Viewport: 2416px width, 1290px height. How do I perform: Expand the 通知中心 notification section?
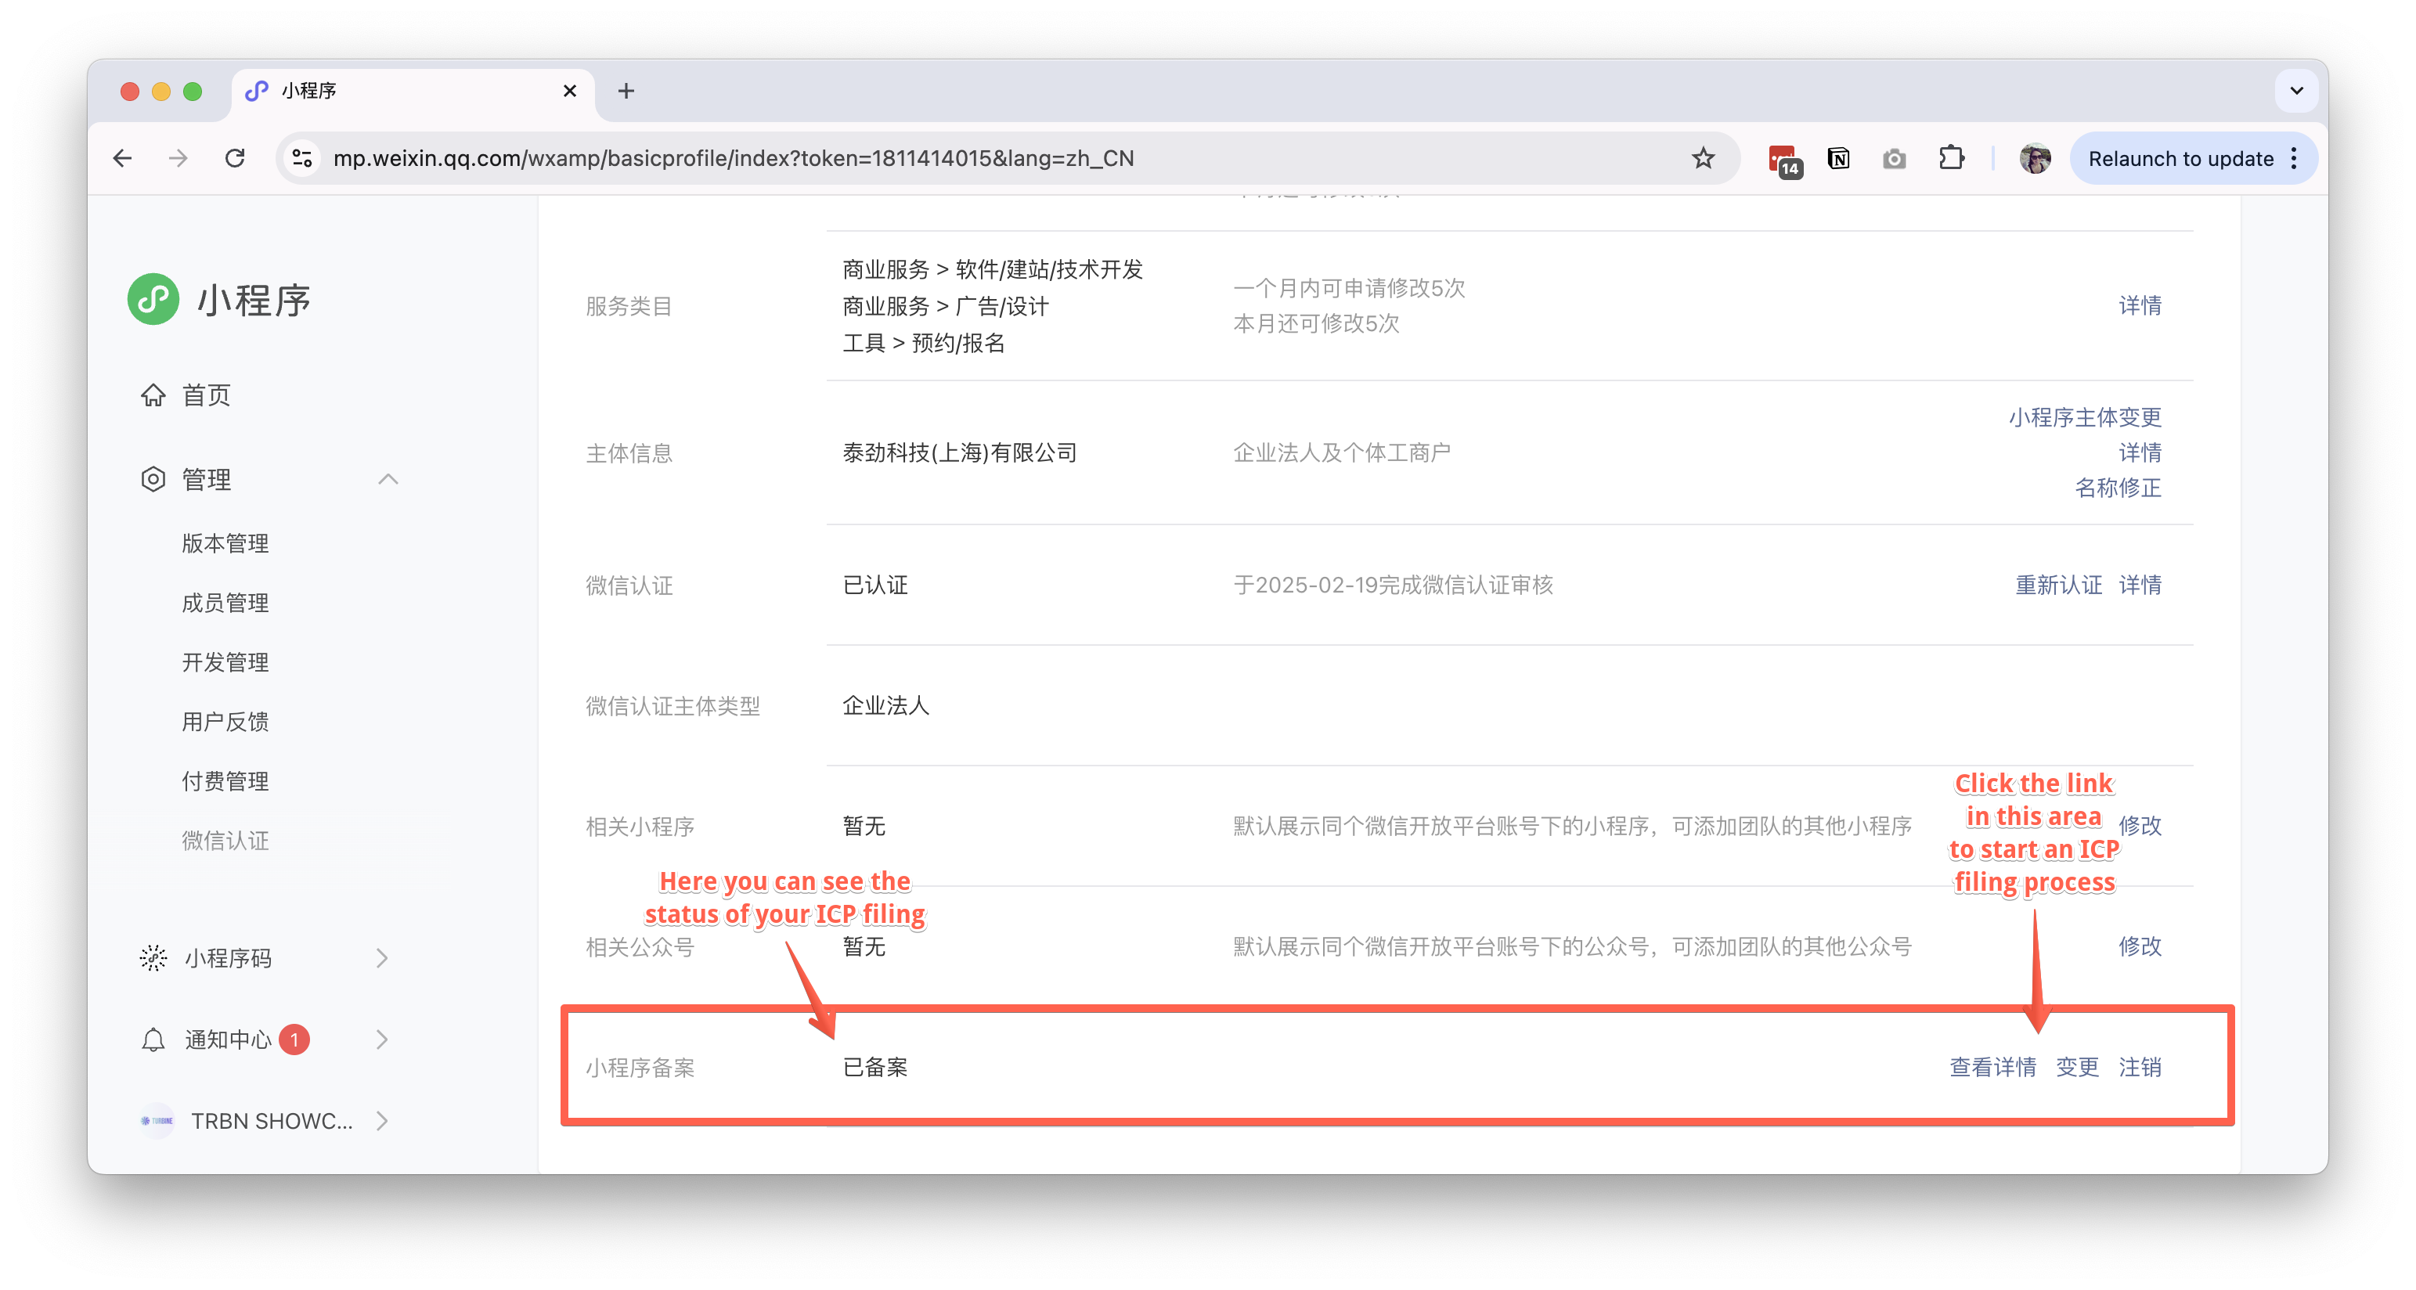pos(380,1040)
